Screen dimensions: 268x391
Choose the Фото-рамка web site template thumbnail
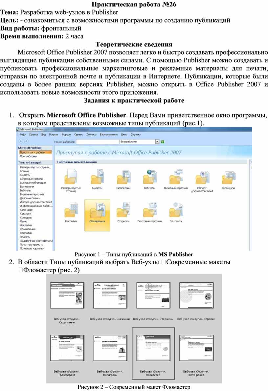tap(196, 348)
